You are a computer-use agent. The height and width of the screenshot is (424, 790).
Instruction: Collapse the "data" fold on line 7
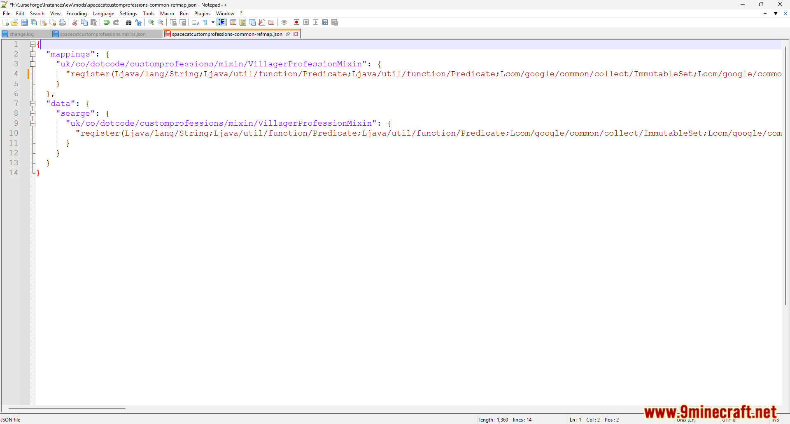[x=33, y=103]
